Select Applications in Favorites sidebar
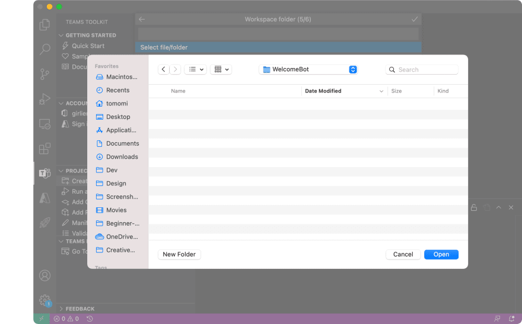This screenshot has width=522, height=324. (117, 130)
